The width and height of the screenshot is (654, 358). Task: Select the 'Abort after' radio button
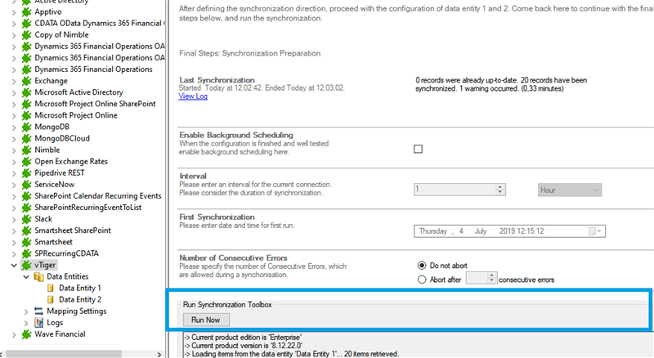422,279
